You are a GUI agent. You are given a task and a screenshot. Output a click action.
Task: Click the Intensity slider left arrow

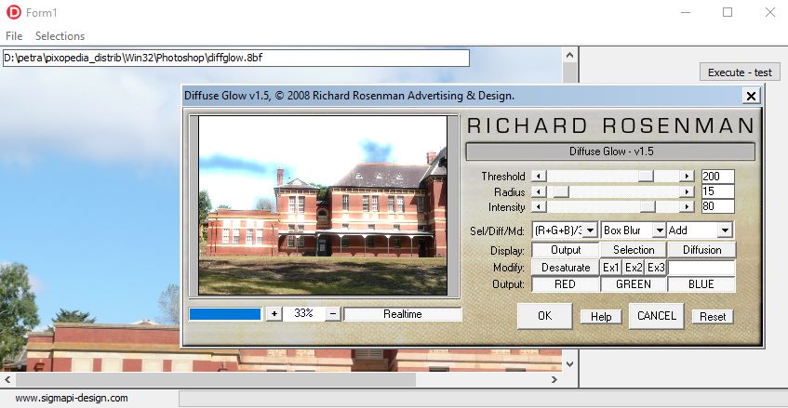click(539, 206)
